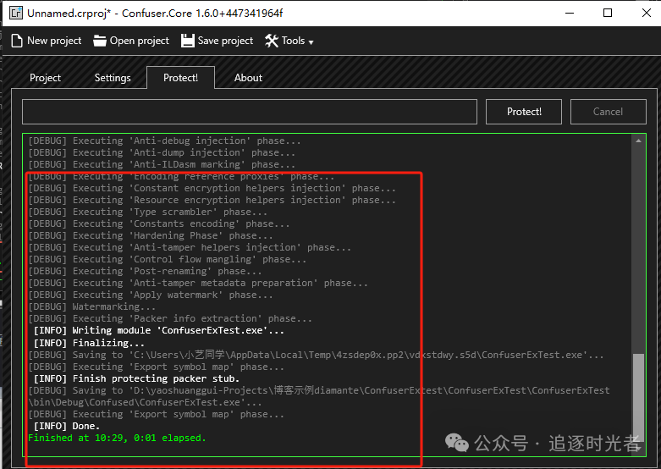Go to the About tab

pos(248,78)
